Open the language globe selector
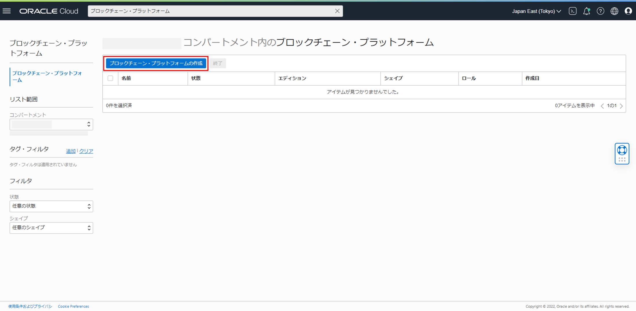Image resolution: width=636 pixels, height=311 pixels. pos(614,11)
